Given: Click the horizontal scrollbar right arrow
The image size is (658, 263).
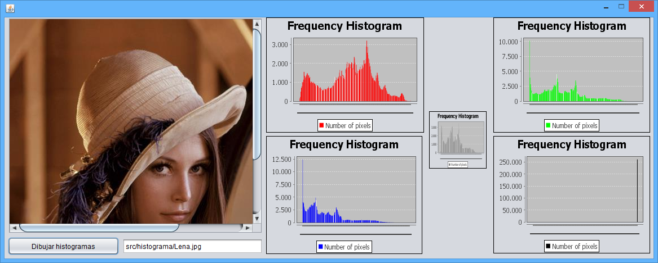Looking at the screenshot, I should [x=248, y=228].
